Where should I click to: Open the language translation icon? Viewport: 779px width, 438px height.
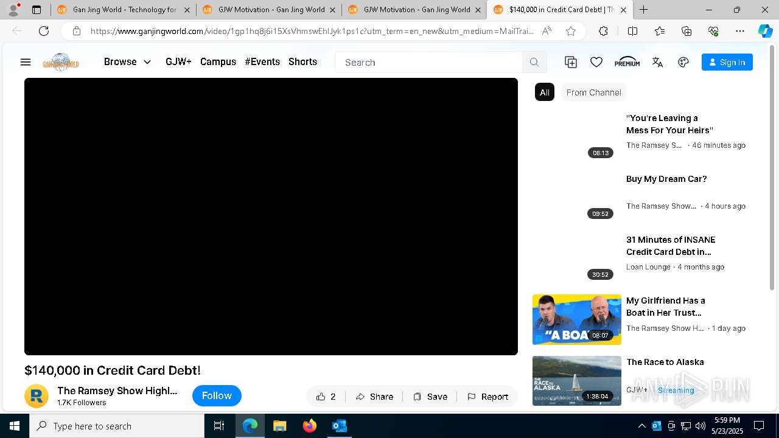coord(657,62)
